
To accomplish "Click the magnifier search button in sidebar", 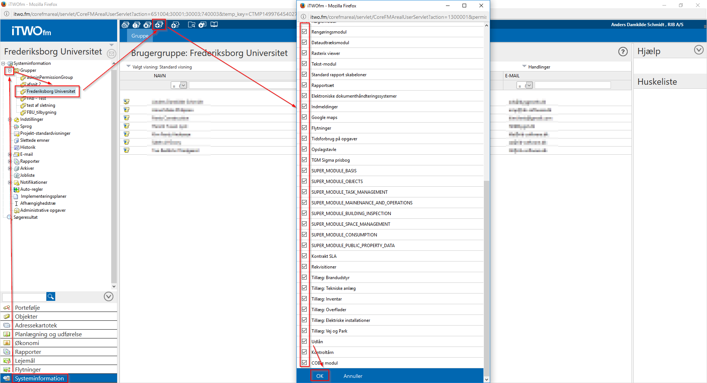I will [51, 296].
